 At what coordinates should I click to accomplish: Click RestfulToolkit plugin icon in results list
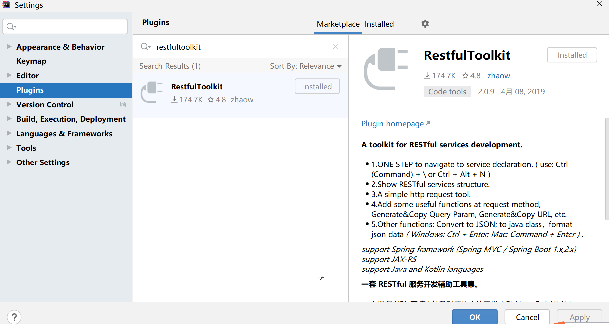click(152, 92)
